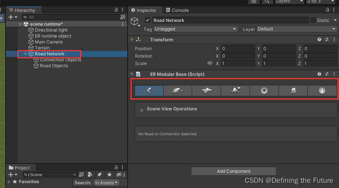Collapse the scene runtime tree arrow
This screenshot has height=188, width=339.
pyautogui.click(x=20, y=24)
